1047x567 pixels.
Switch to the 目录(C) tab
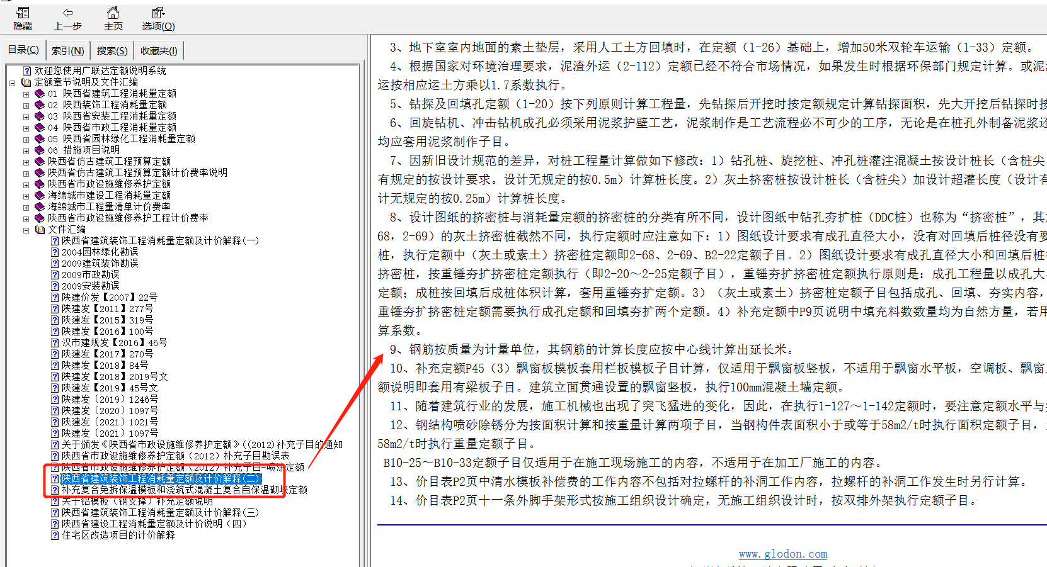[x=23, y=50]
